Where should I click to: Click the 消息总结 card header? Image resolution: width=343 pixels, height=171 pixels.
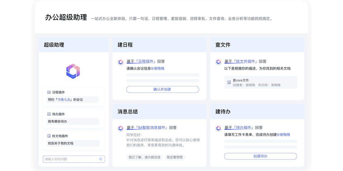[159, 111]
